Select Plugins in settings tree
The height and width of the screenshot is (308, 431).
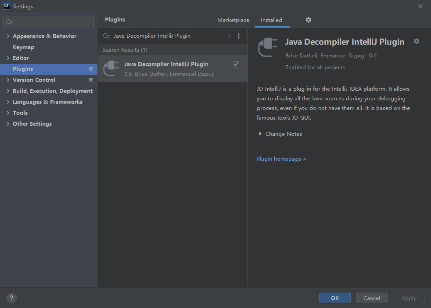point(49,69)
